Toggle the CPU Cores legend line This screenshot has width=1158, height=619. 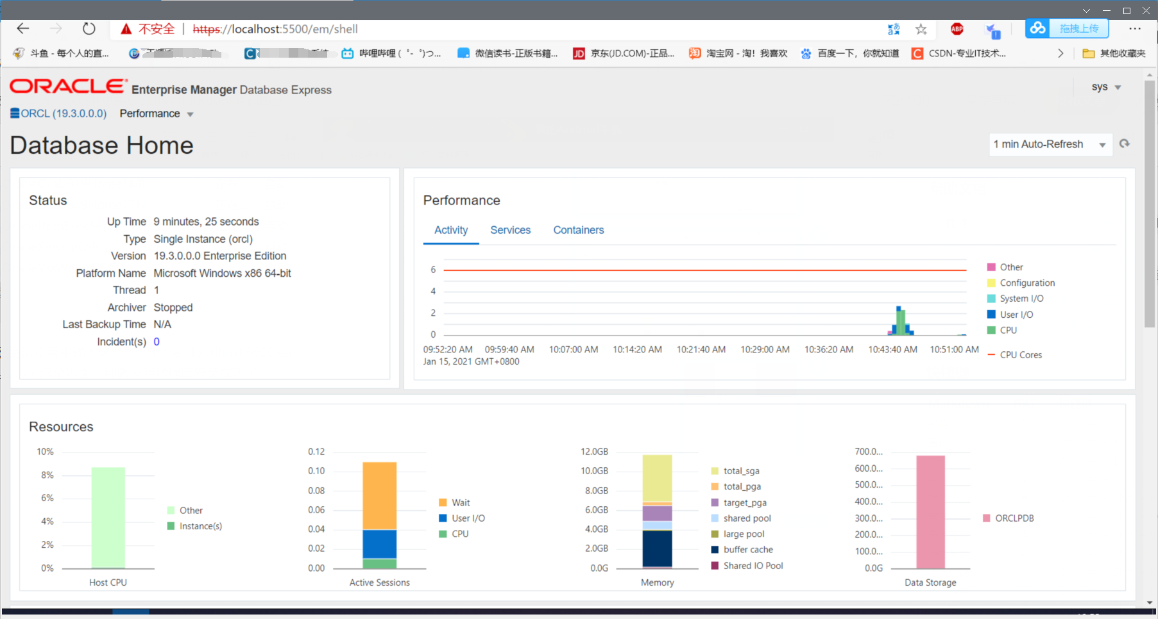[1014, 355]
